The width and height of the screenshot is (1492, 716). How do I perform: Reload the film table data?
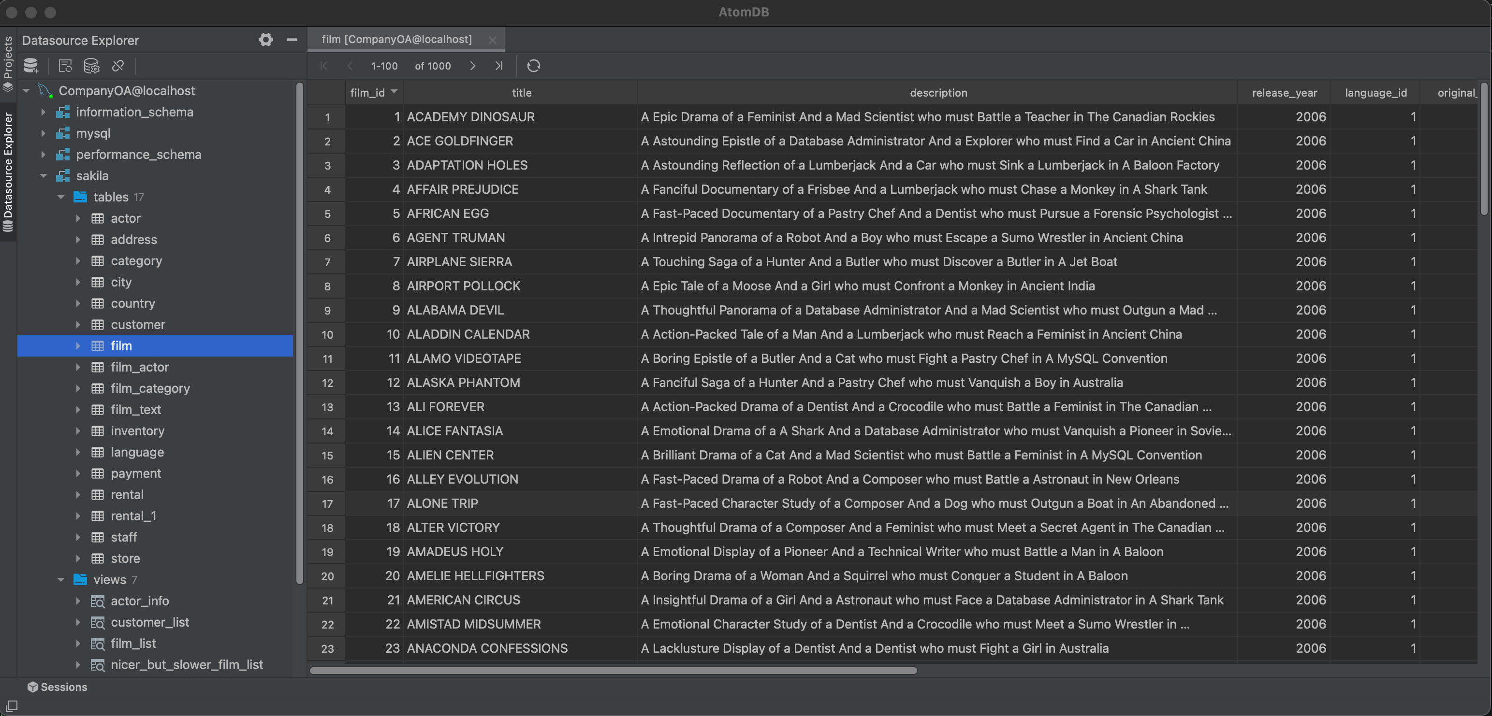click(x=533, y=66)
